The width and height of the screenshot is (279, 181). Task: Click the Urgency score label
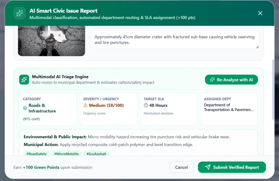tap(94, 113)
